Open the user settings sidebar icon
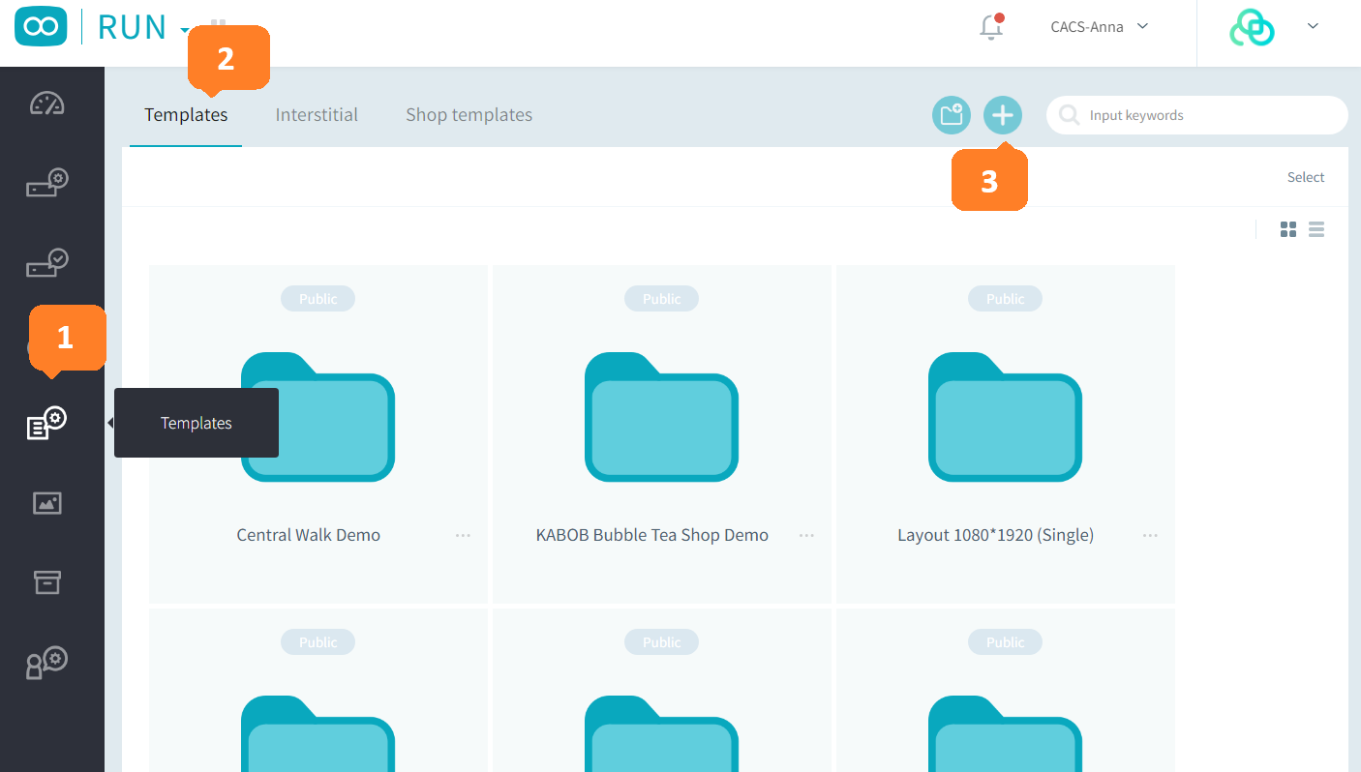1361x772 pixels. coord(46,663)
